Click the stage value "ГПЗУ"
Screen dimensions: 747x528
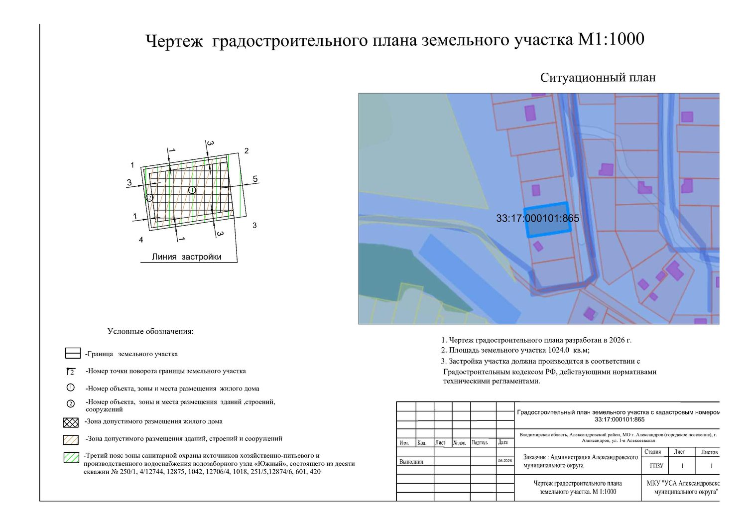pos(657,466)
